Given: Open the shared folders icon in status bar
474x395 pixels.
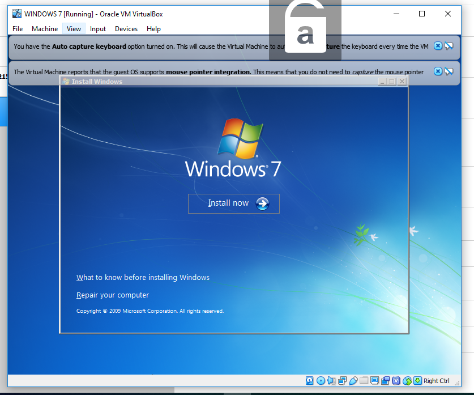Looking at the screenshot, I should [x=364, y=380].
